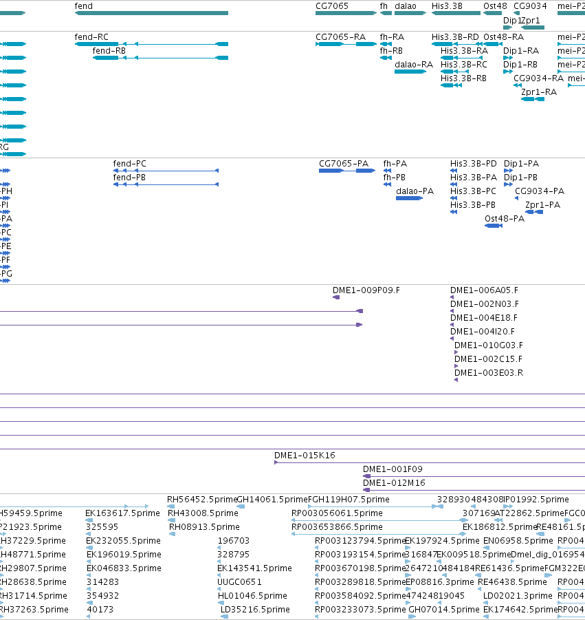This screenshot has height=620, width=585.
Task: Open the Zpr1-RA transcript label
Action: click(x=539, y=92)
